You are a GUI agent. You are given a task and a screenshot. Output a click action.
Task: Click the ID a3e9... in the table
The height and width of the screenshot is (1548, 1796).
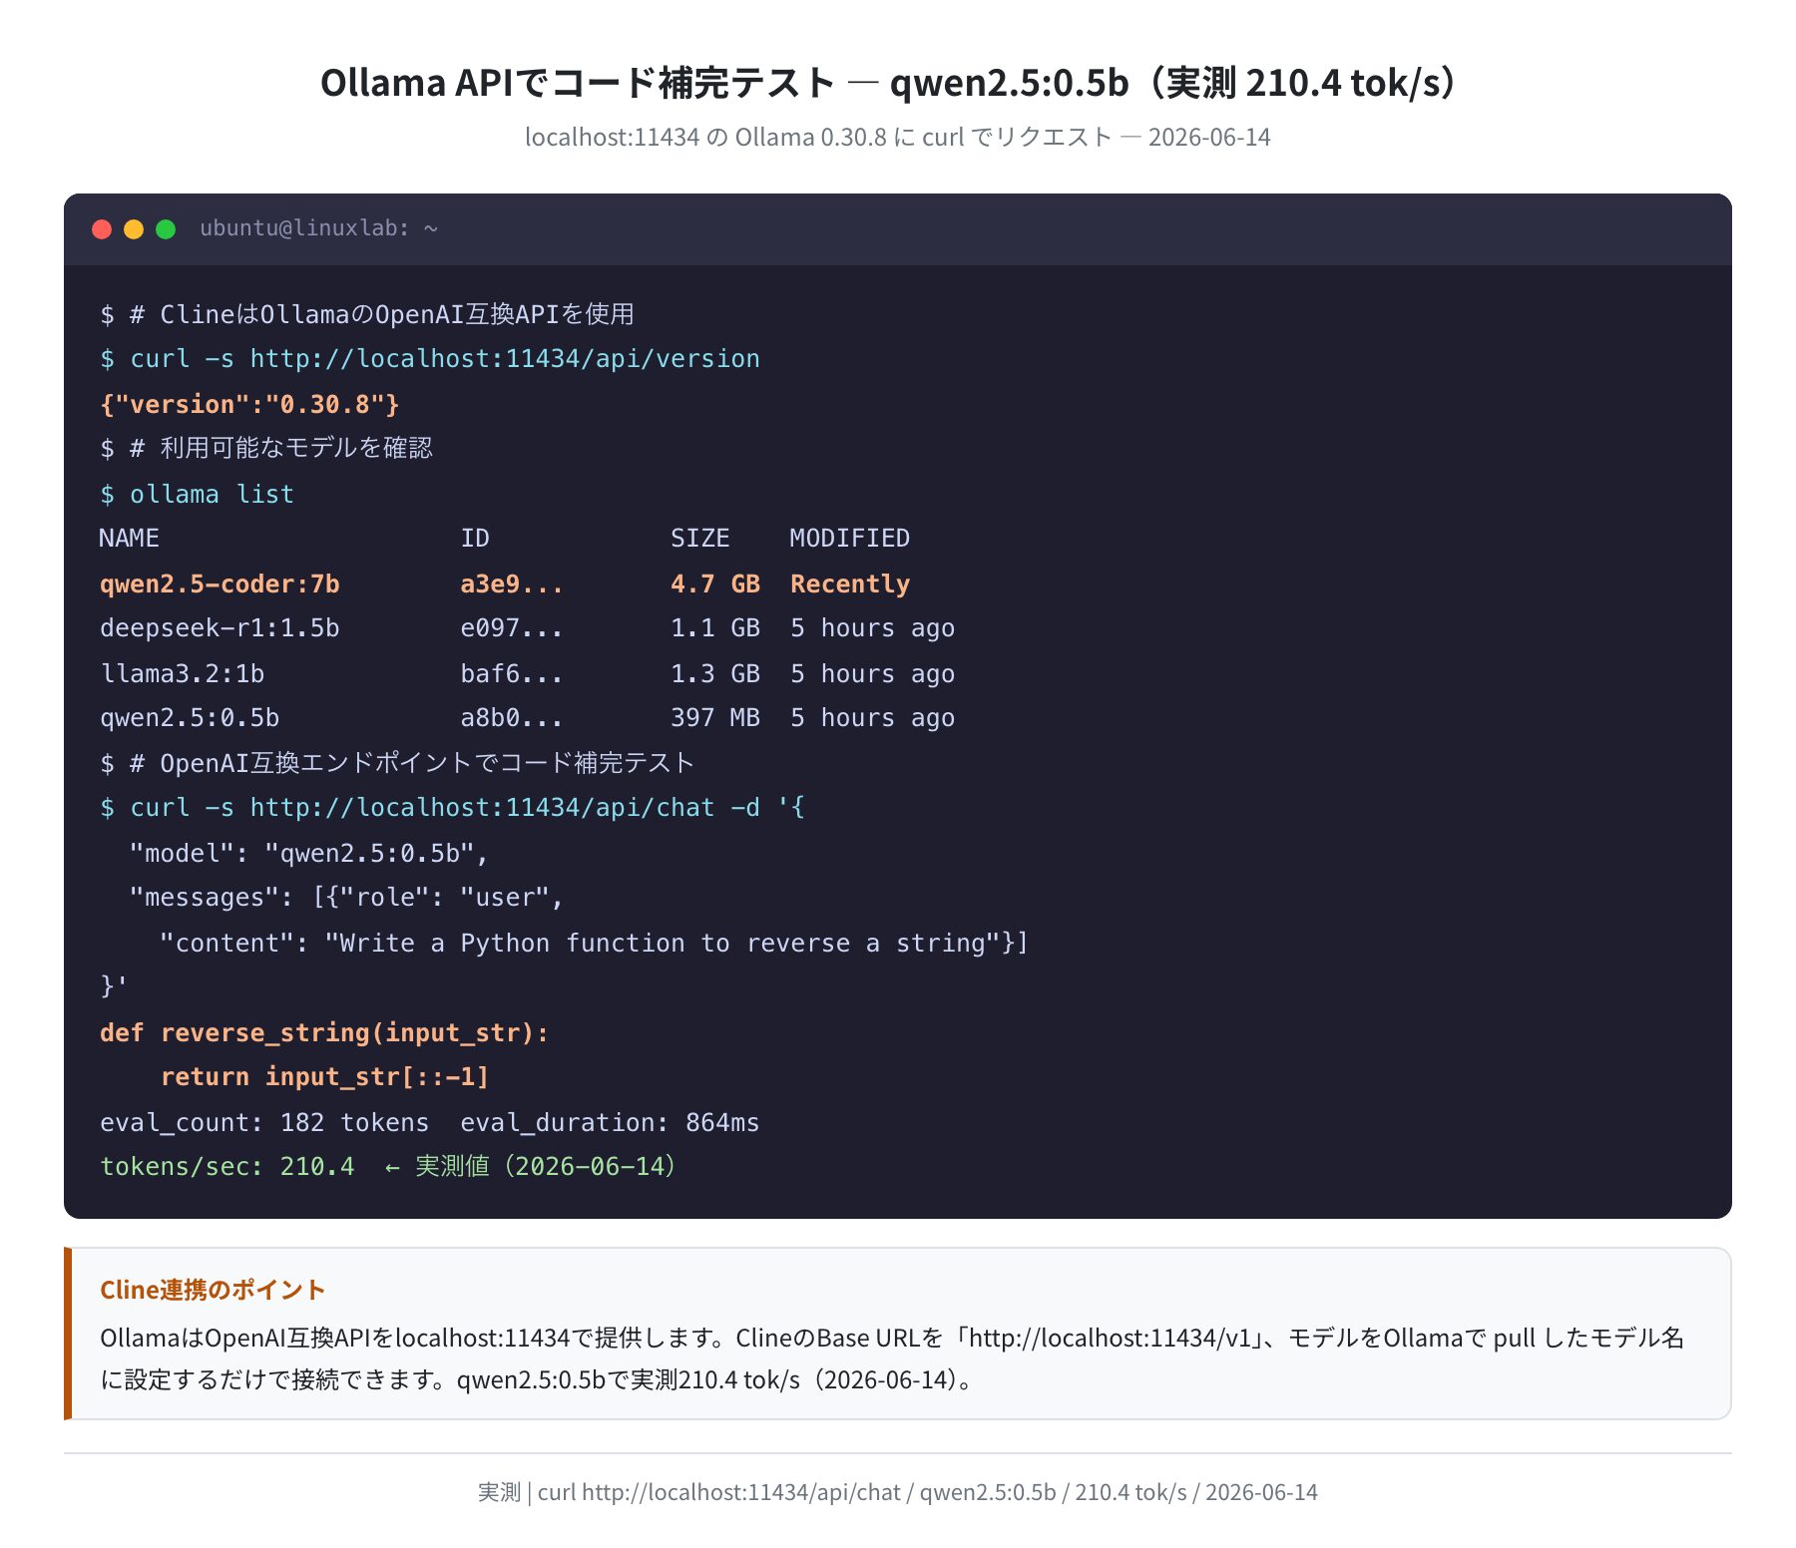coord(512,583)
